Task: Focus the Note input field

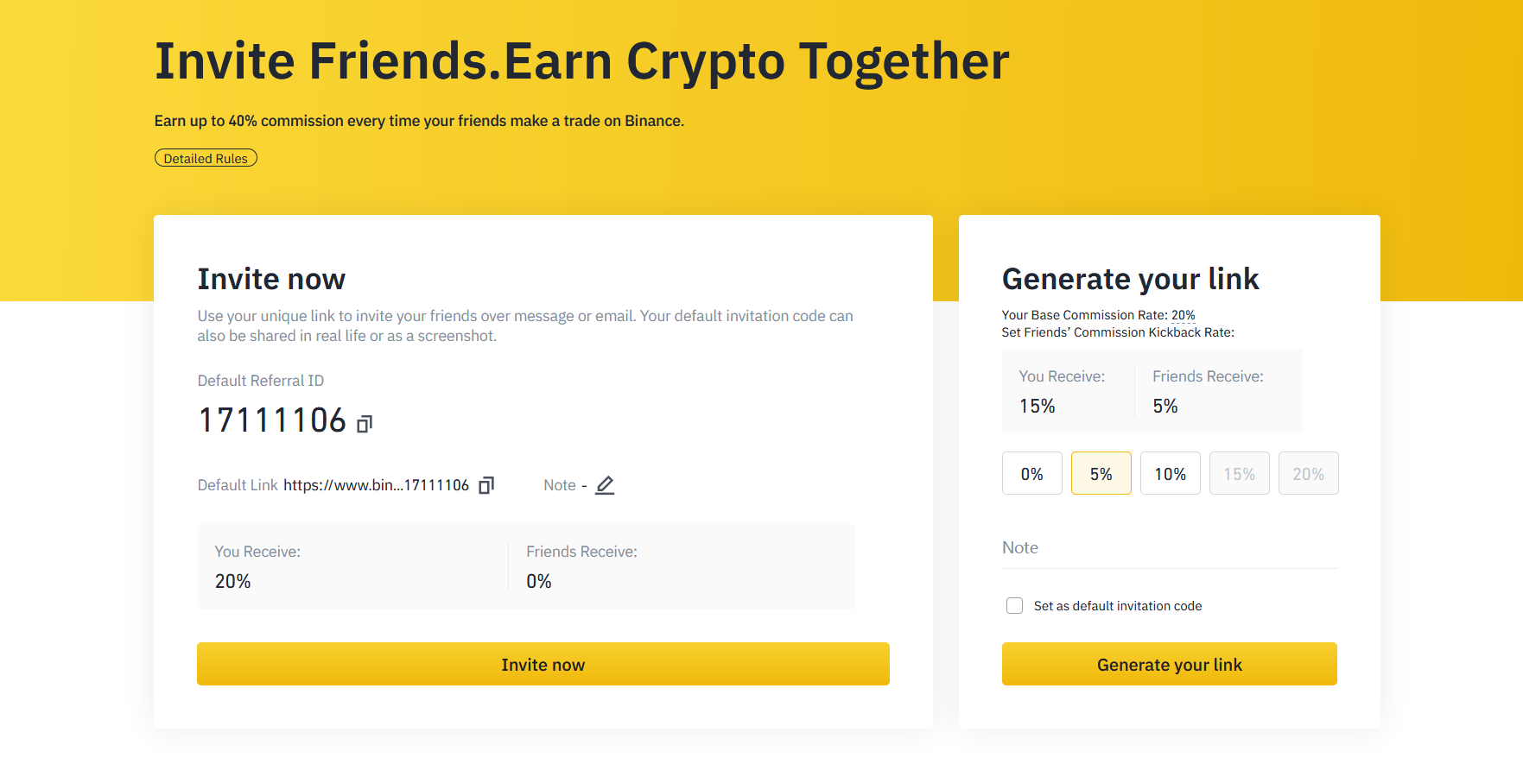Action: 1169,548
